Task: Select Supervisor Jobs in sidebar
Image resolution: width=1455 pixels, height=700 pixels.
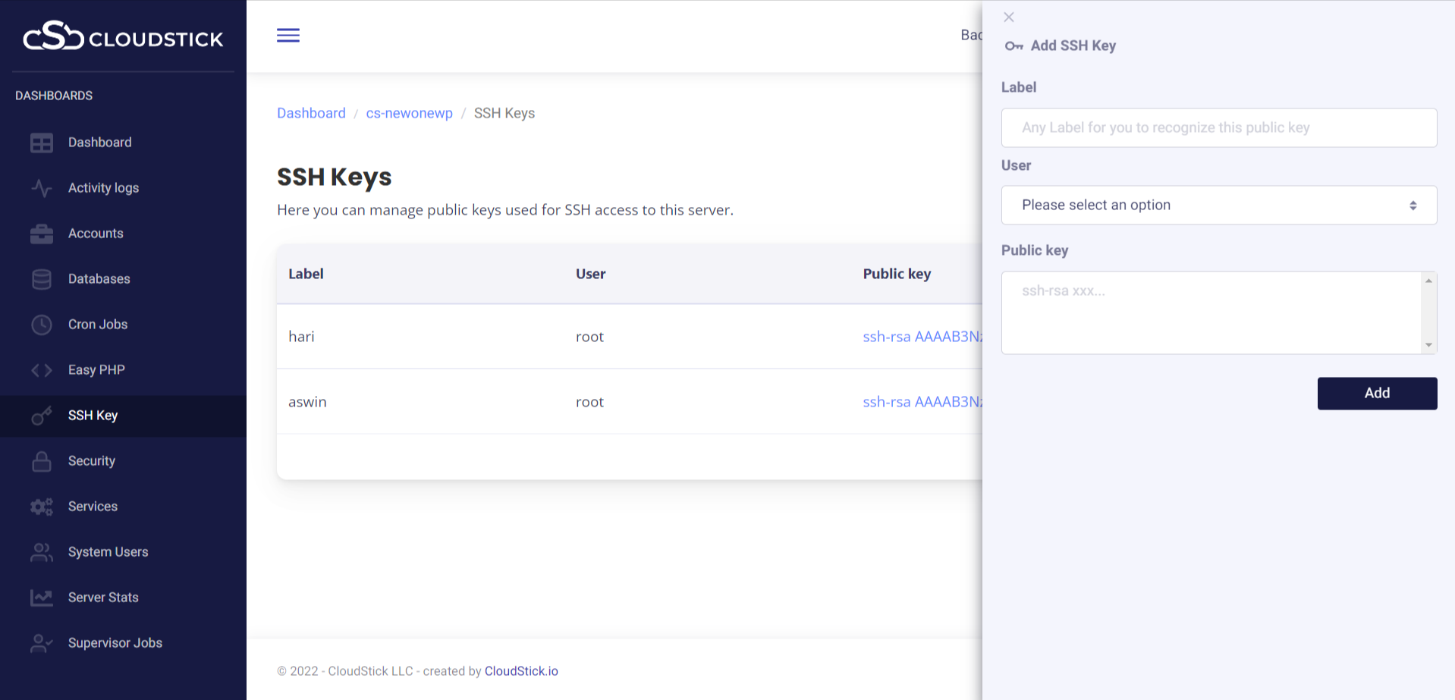Action: tap(115, 643)
